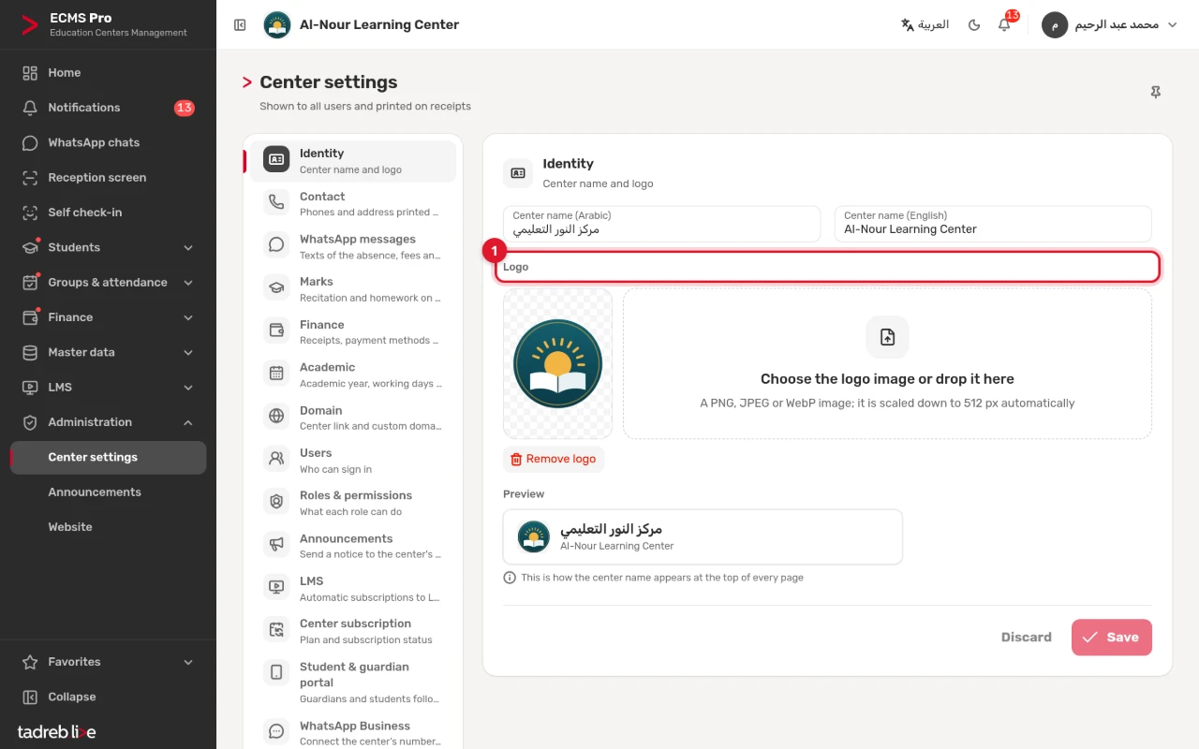Select the Marks settings tab
1199x749 pixels.
pyautogui.click(x=353, y=289)
